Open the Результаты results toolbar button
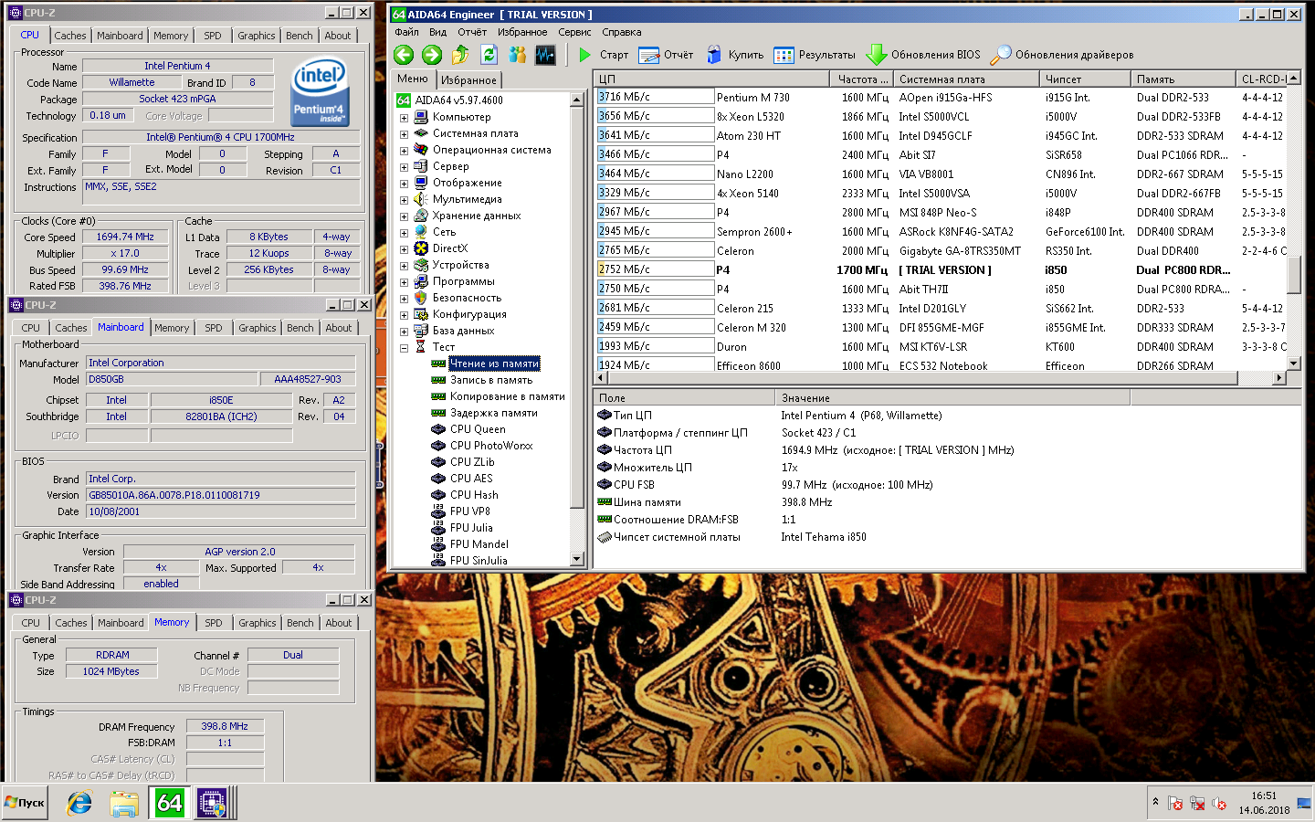 [815, 55]
